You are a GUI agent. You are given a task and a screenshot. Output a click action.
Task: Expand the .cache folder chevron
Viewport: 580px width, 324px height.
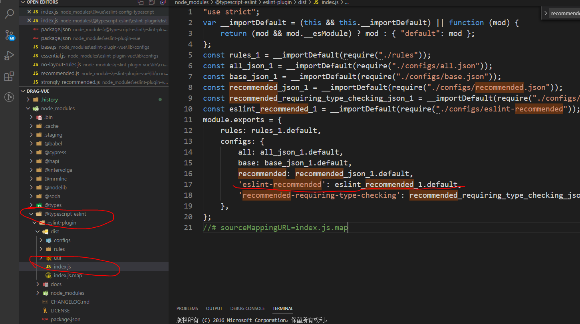pos(32,126)
